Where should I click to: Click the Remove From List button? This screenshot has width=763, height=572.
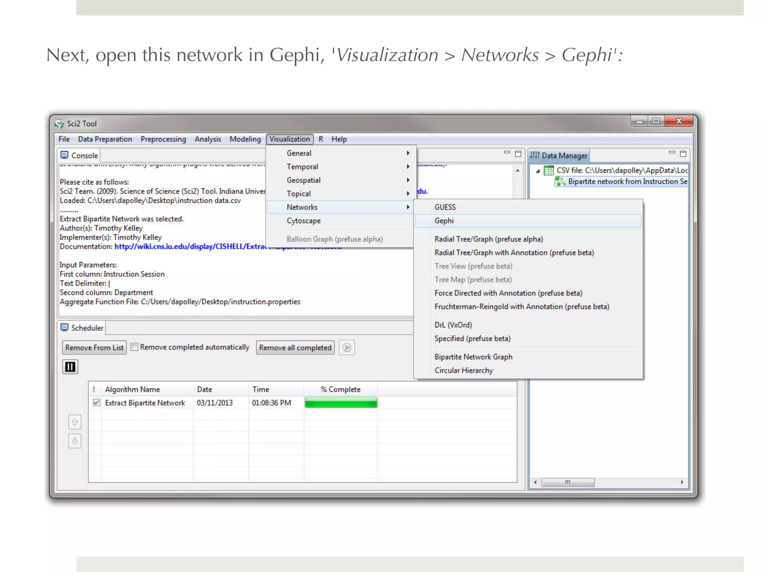click(94, 347)
